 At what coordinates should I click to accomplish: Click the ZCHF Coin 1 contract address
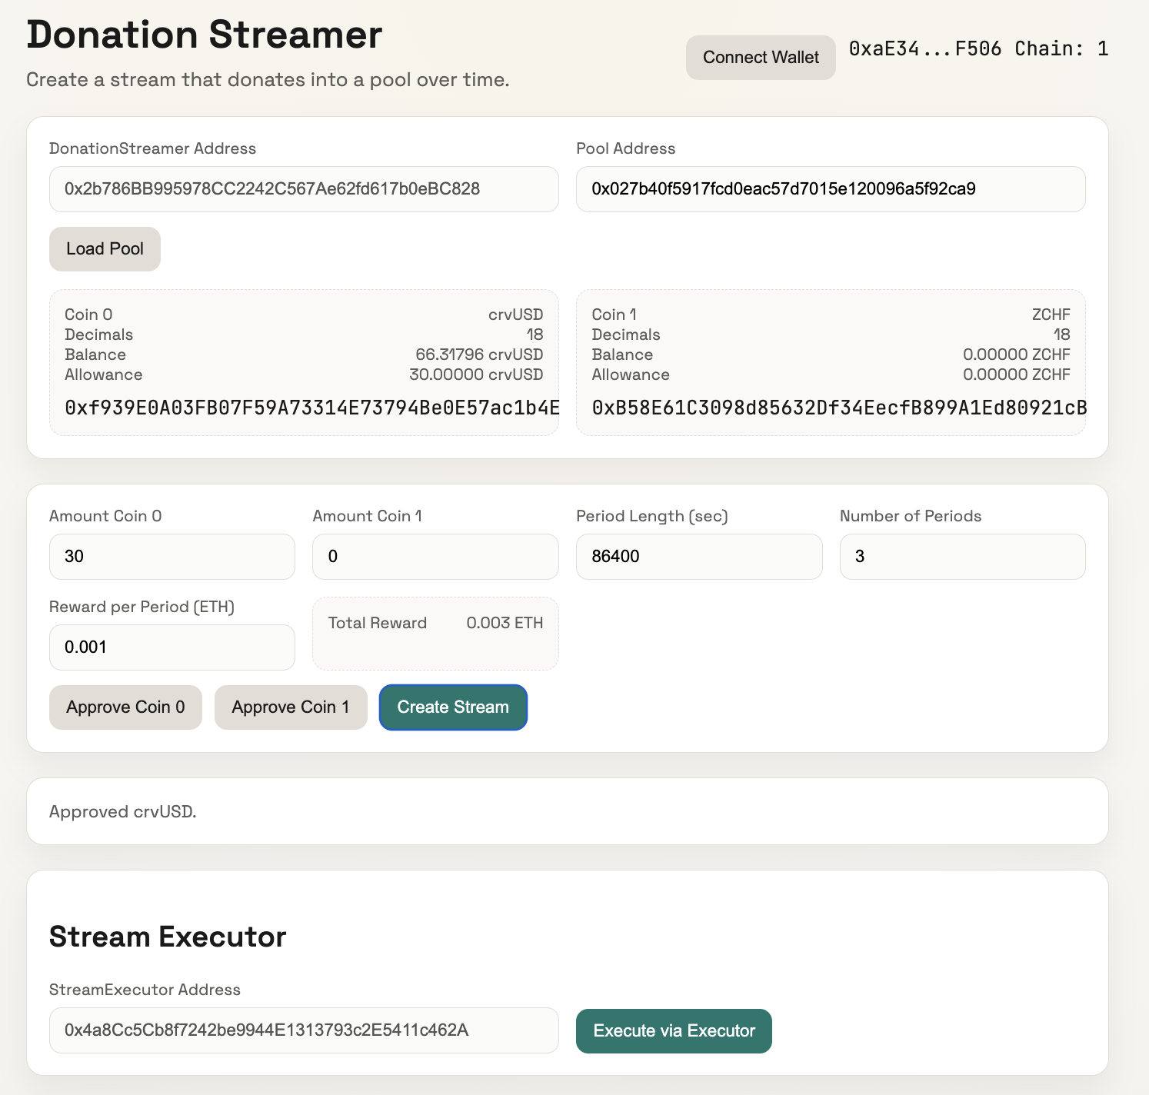[x=838, y=408]
